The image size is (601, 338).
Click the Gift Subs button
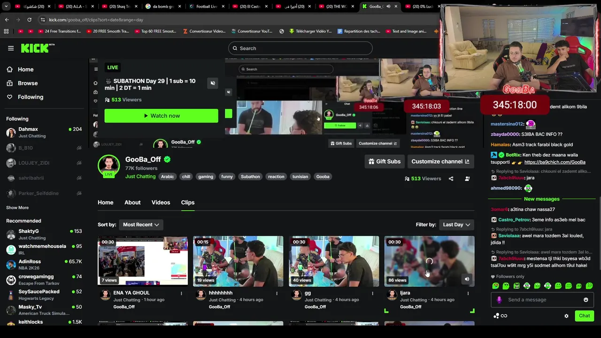pyautogui.click(x=385, y=161)
